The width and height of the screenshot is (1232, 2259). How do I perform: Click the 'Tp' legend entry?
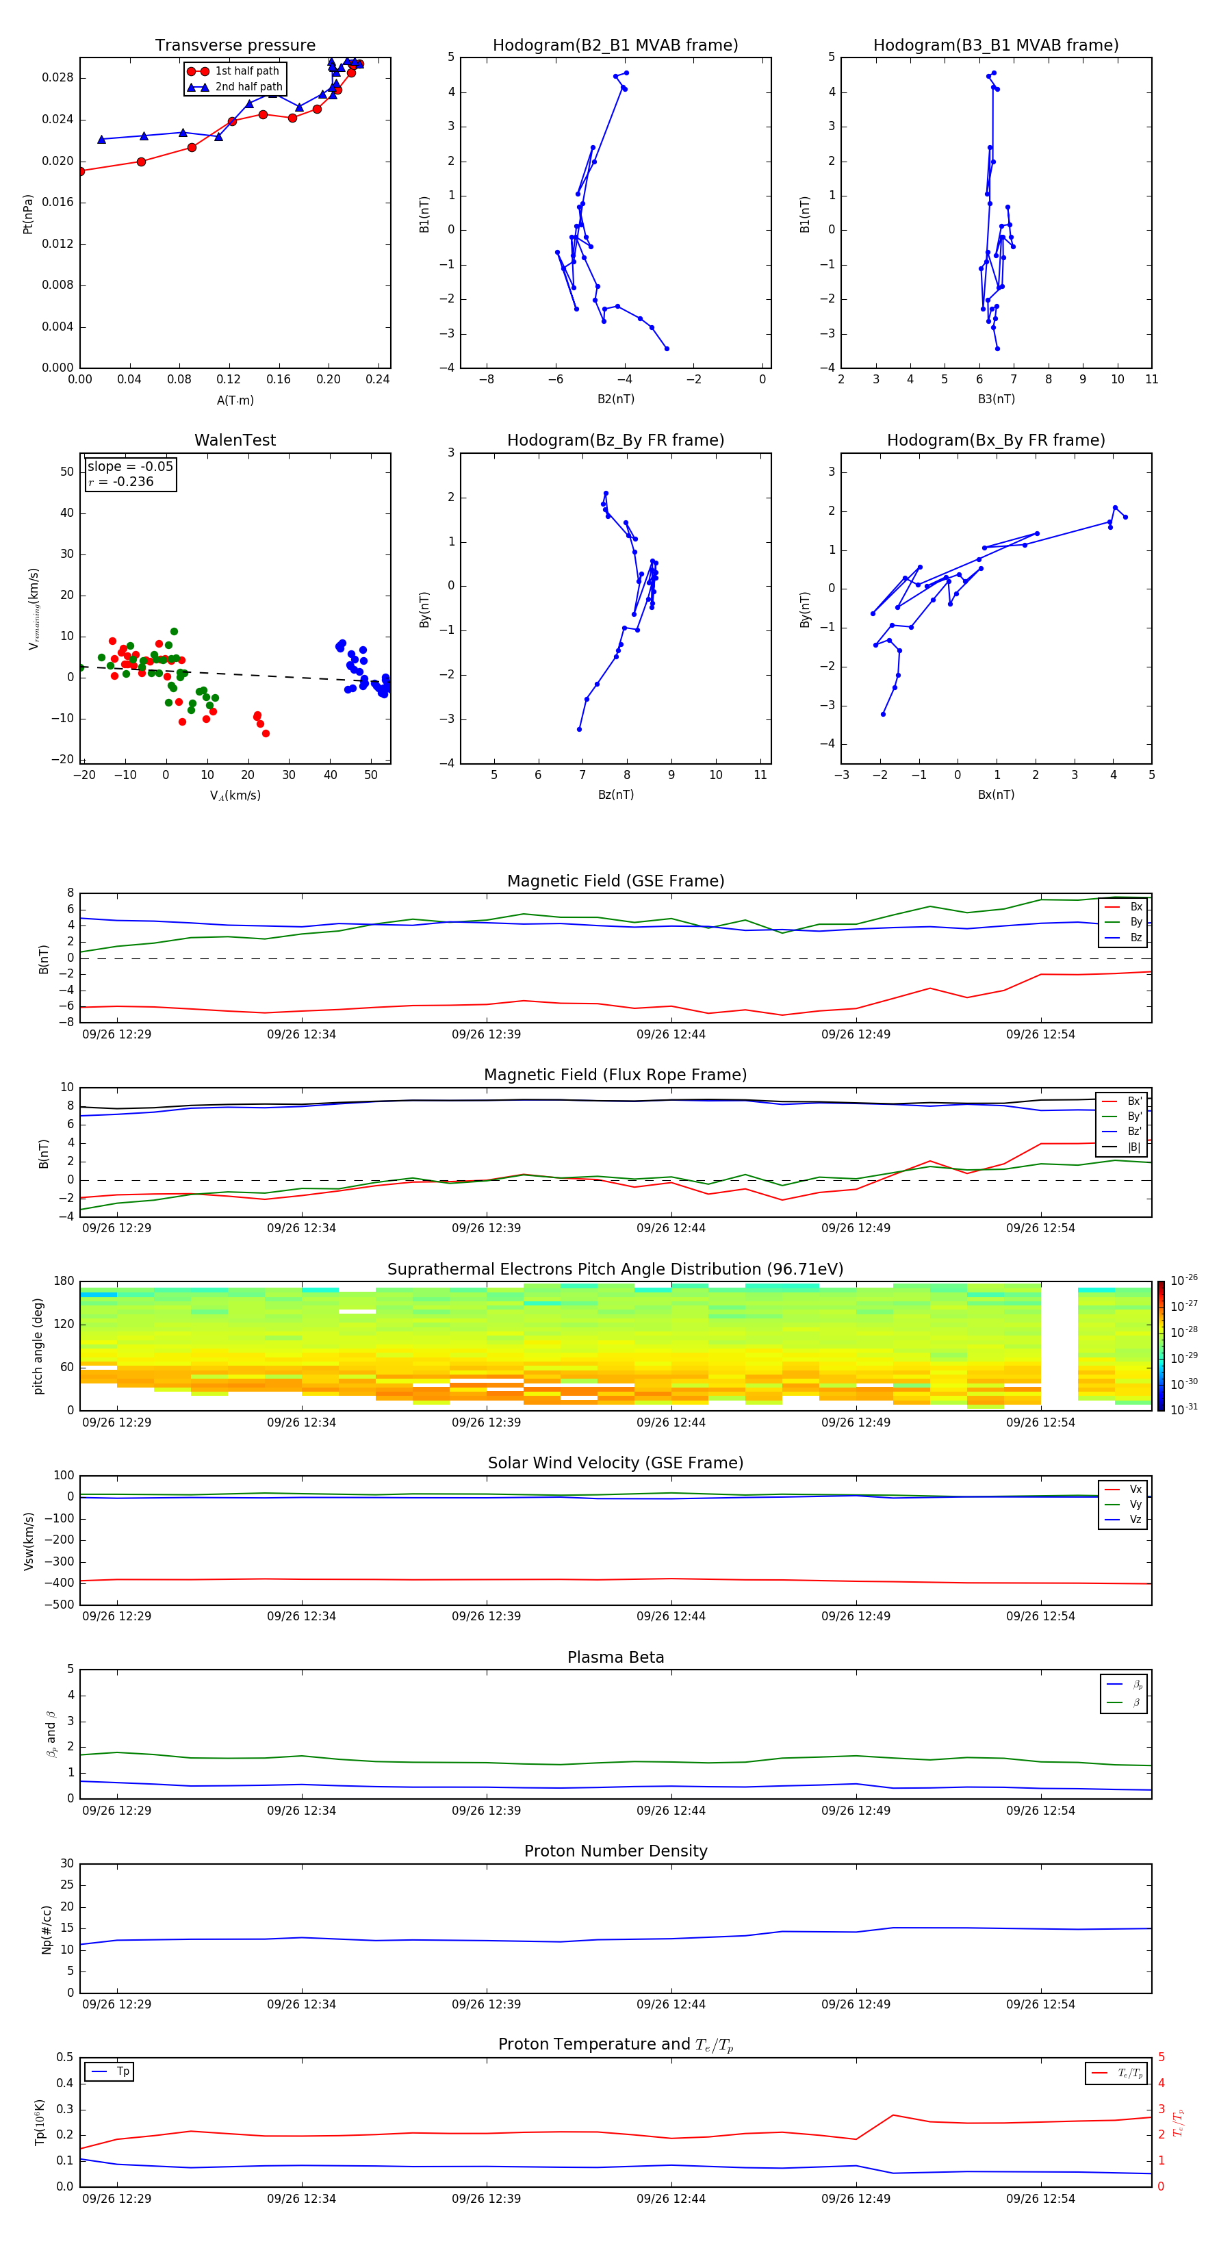[x=110, y=2071]
